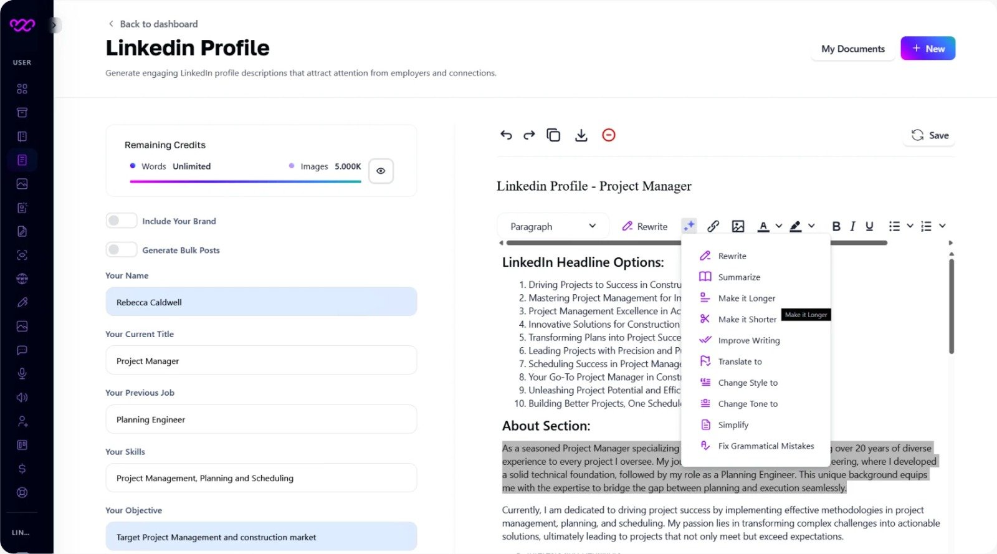Toggle Generate Bulk Posts switch
997x554 pixels.
(x=122, y=249)
